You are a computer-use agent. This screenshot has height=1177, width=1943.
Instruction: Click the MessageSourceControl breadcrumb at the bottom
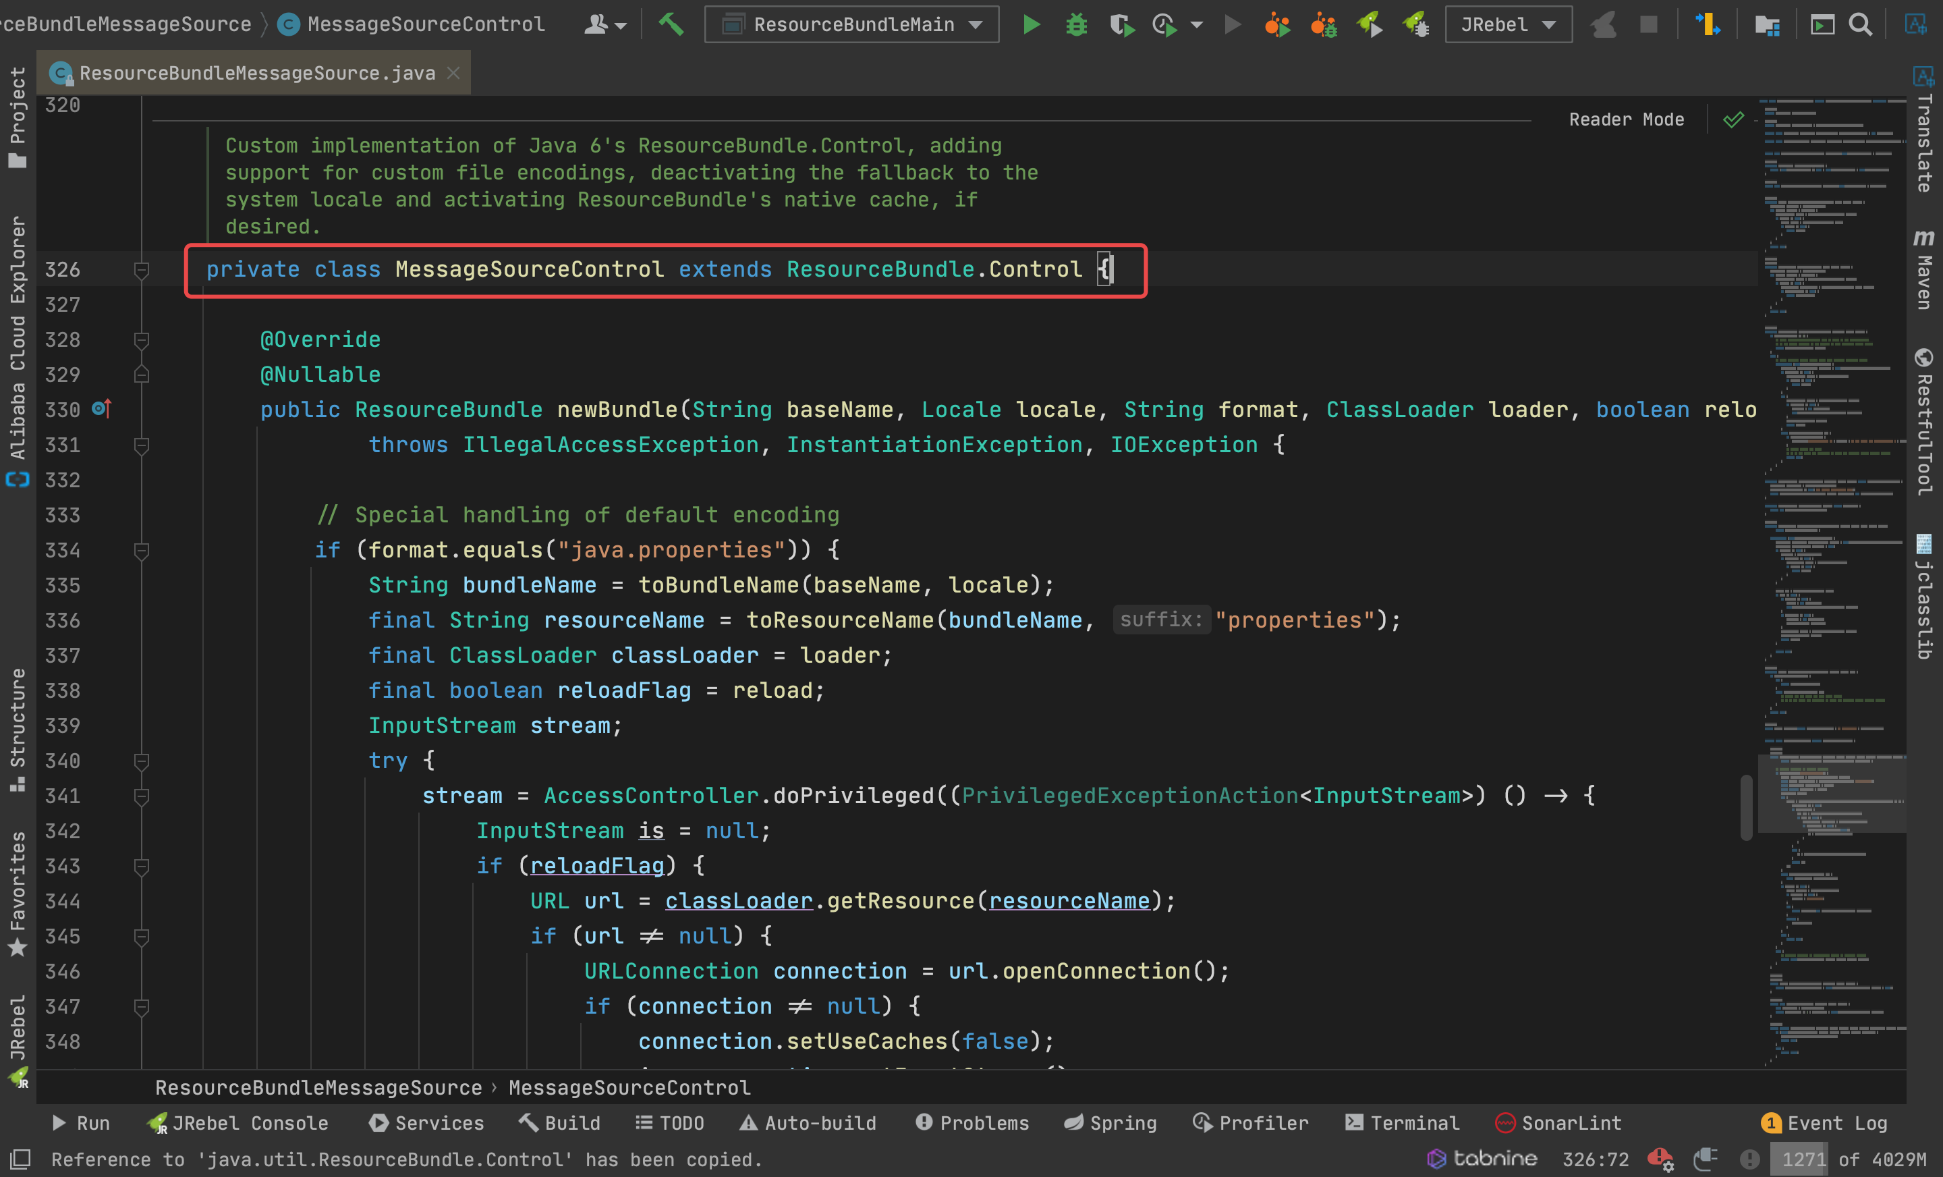pyautogui.click(x=629, y=1088)
